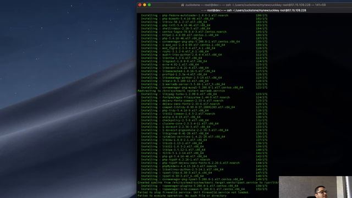Click the exim package install line
352x198 pixels.
pyautogui.click(x=204, y=65)
